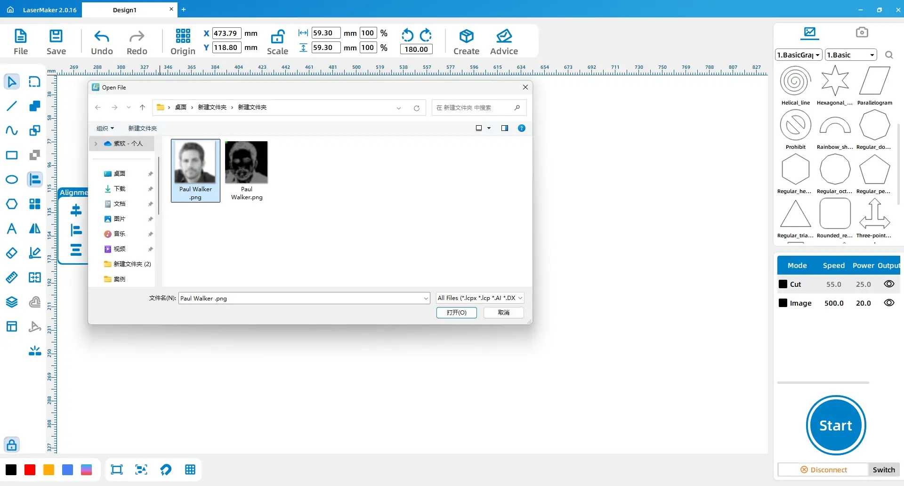Expand the address bar path dropdown
904x486 pixels.
399,108
